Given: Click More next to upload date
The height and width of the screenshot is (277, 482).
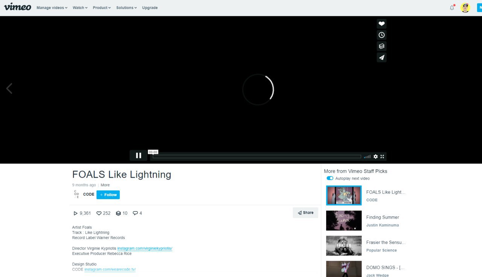Looking at the screenshot, I should pyautogui.click(x=105, y=185).
